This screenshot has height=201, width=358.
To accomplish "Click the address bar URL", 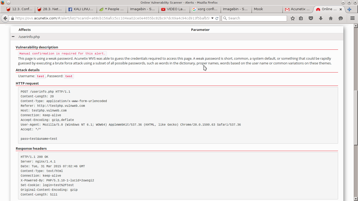I will pos(112,18).
